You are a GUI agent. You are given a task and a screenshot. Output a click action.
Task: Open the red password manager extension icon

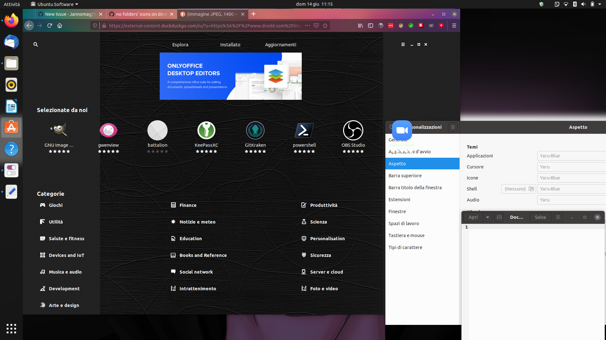(391, 25)
